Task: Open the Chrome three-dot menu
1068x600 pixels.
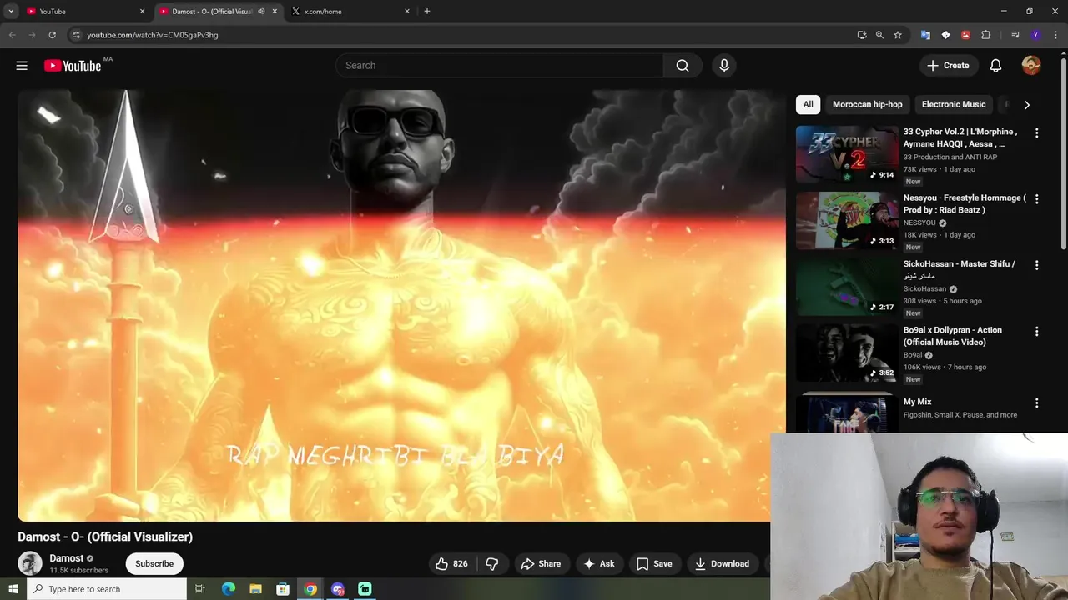Action: point(1055,35)
